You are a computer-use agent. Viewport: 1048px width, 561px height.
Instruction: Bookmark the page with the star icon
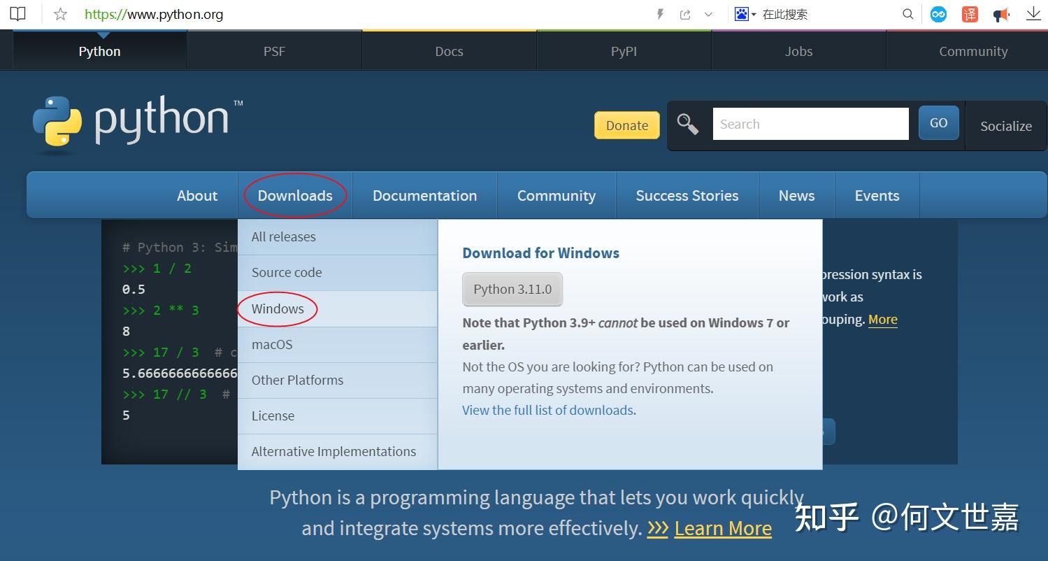59,13
